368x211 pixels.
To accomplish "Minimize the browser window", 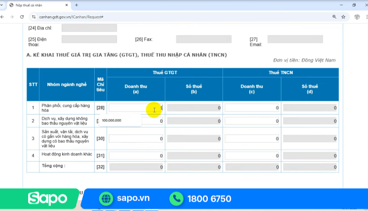I will [341, 5].
